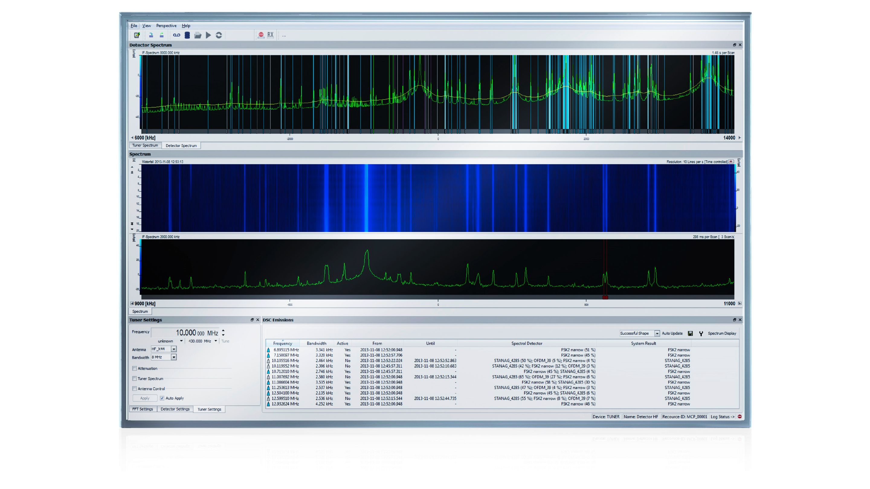Open the Bandwidth dropdown set to 8 MHz
870x489 pixels.
(174, 357)
